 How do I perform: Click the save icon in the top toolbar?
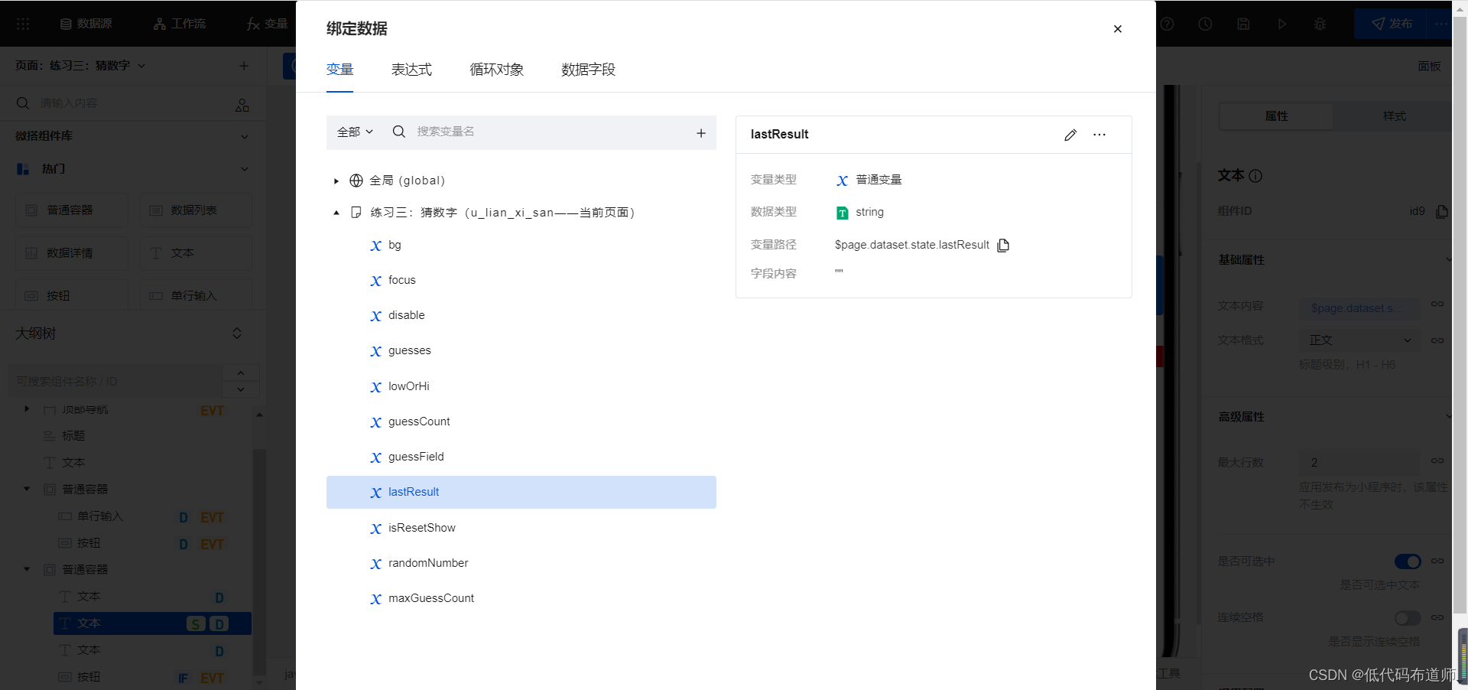coord(1243,24)
